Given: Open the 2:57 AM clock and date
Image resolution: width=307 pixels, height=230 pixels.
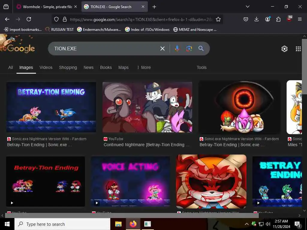Looking at the screenshot, I should [281, 224].
